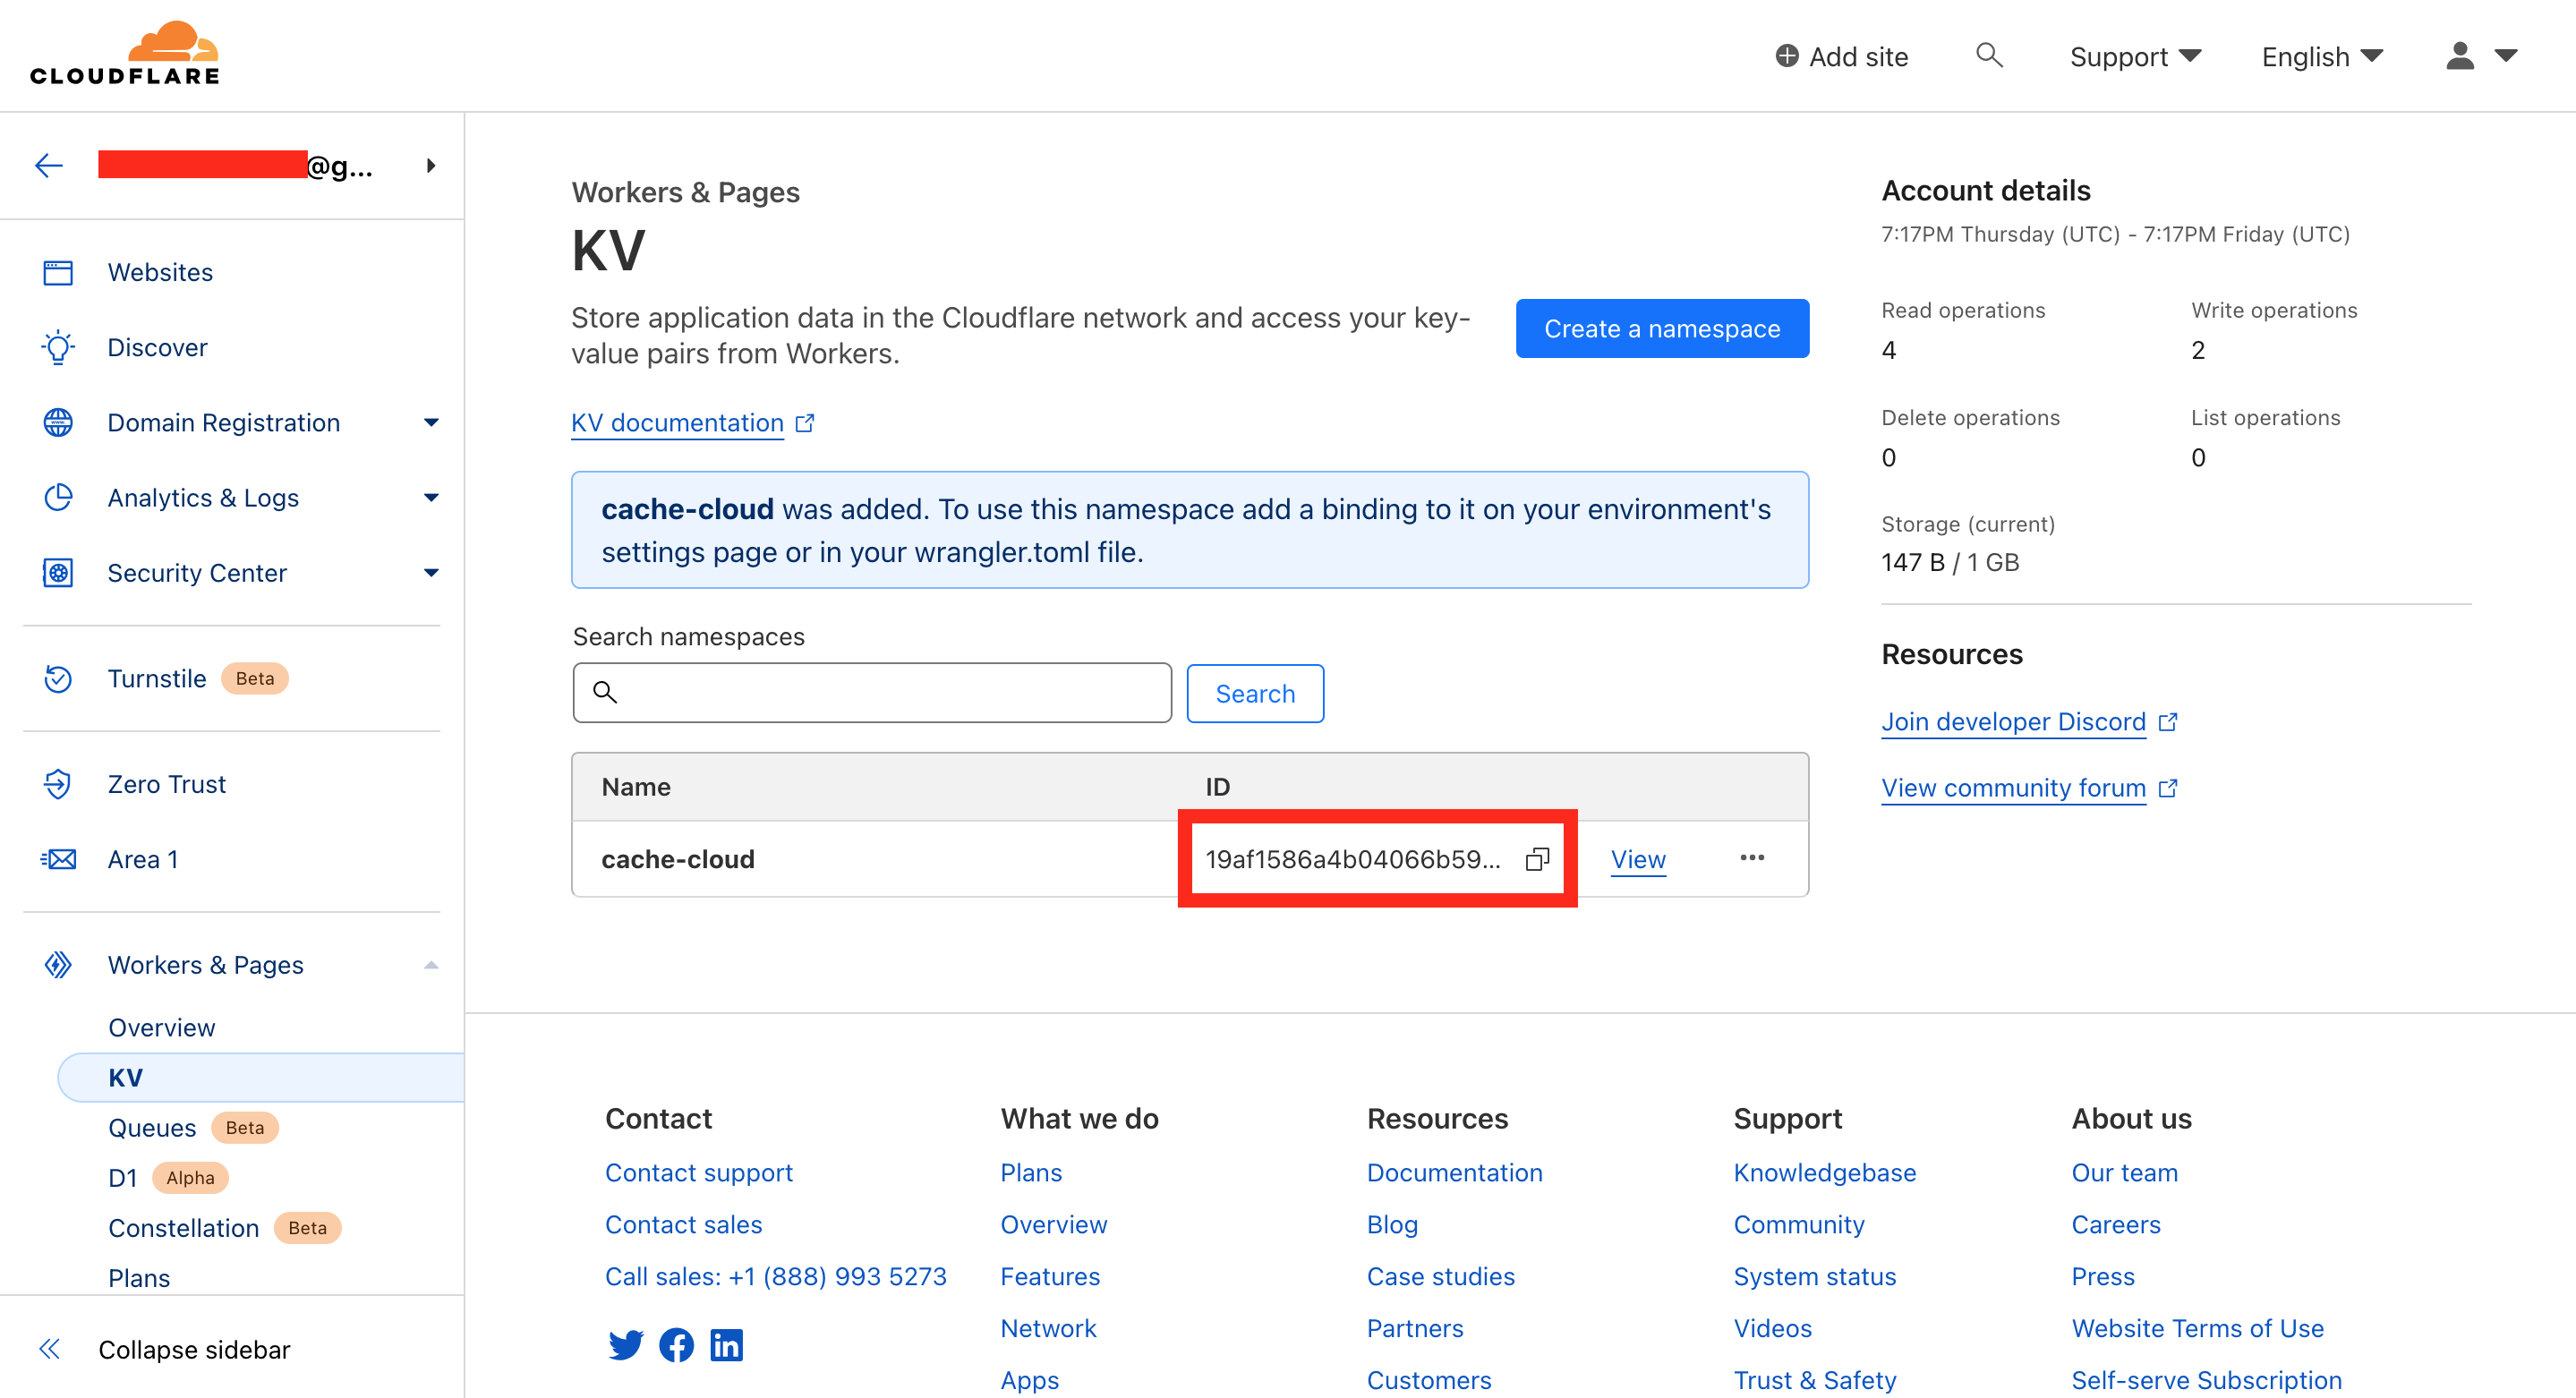Open D1 in the sidebar
This screenshot has width=2576, height=1398.
click(122, 1177)
